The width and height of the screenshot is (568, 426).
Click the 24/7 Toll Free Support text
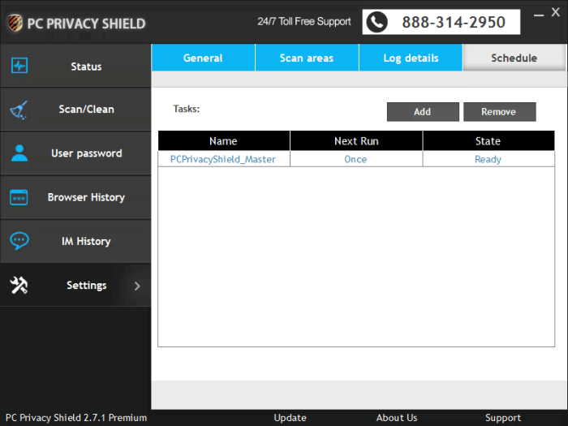click(x=304, y=22)
